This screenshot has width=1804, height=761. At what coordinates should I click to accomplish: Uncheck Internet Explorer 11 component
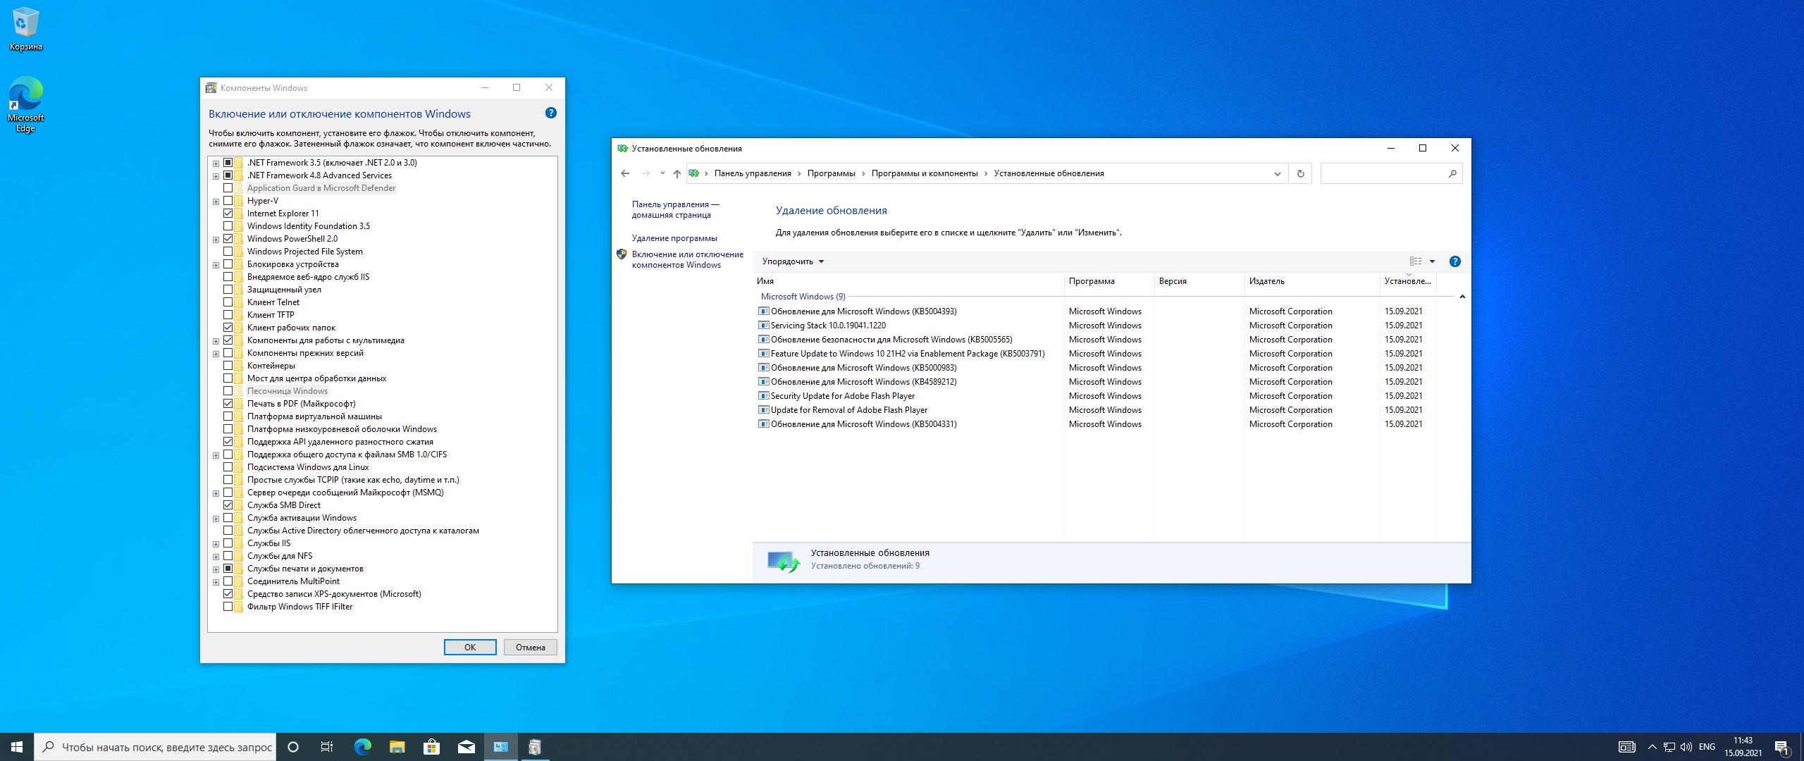228,214
